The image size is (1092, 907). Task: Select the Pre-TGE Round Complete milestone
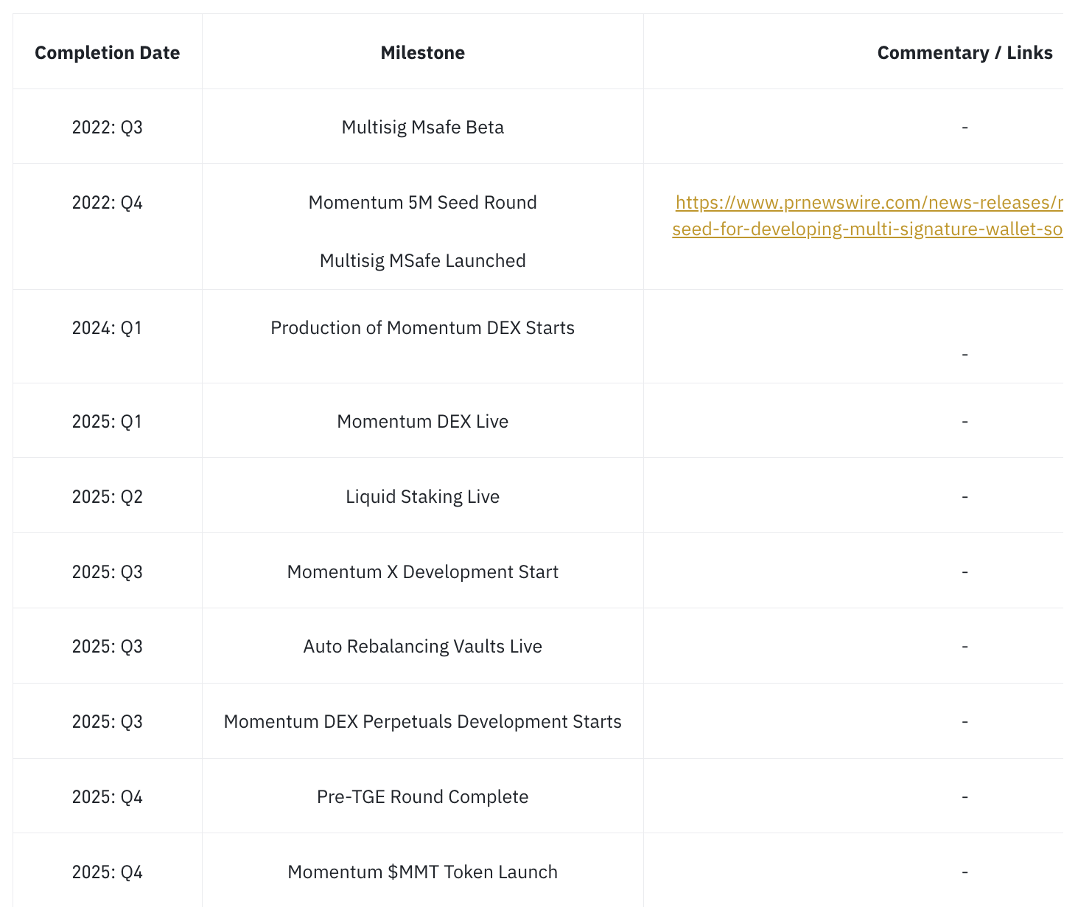point(422,797)
